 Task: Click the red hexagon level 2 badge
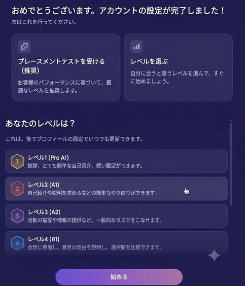(x=17, y=189)
